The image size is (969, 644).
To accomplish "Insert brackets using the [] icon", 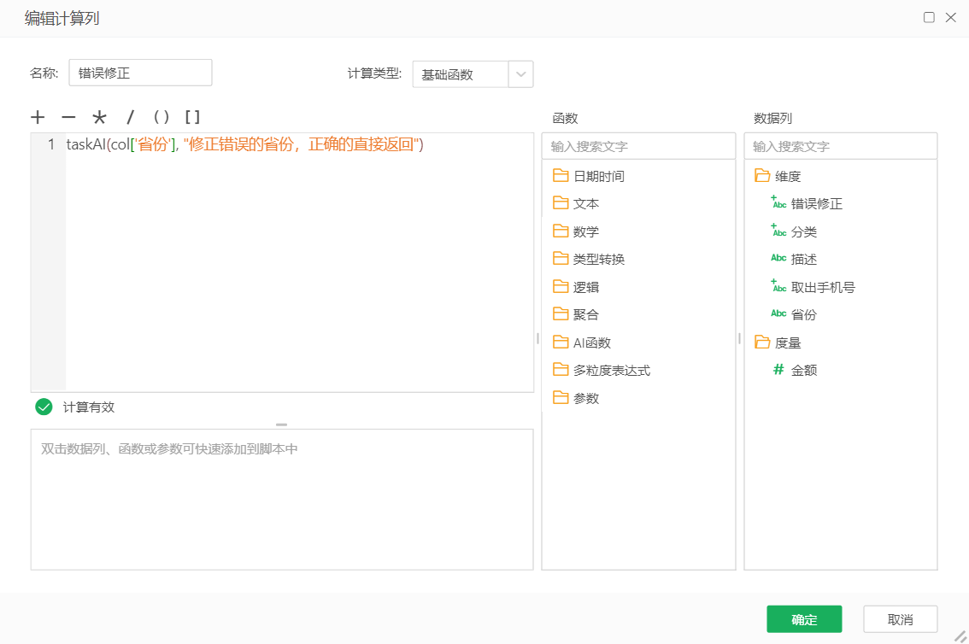I will [x=192, y=117].
